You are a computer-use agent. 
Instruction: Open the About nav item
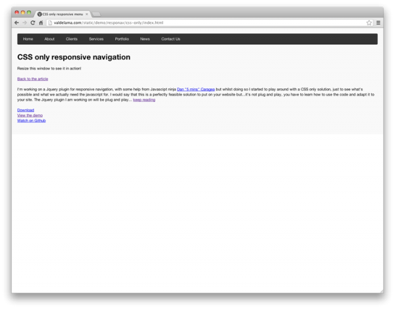(x=49, y=39)
